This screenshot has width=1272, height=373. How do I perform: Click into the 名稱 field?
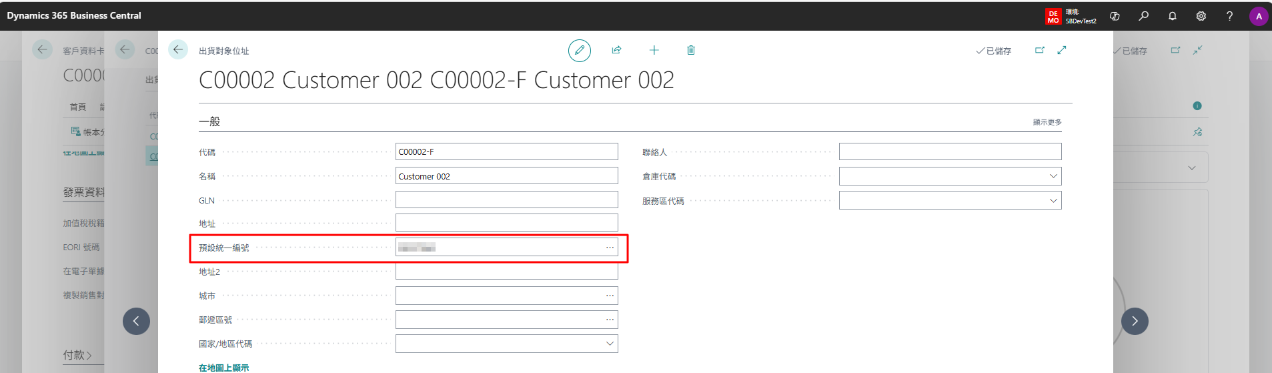tap(506, 176)
